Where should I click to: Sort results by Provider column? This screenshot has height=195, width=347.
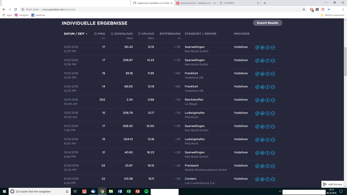click(242, 34)
